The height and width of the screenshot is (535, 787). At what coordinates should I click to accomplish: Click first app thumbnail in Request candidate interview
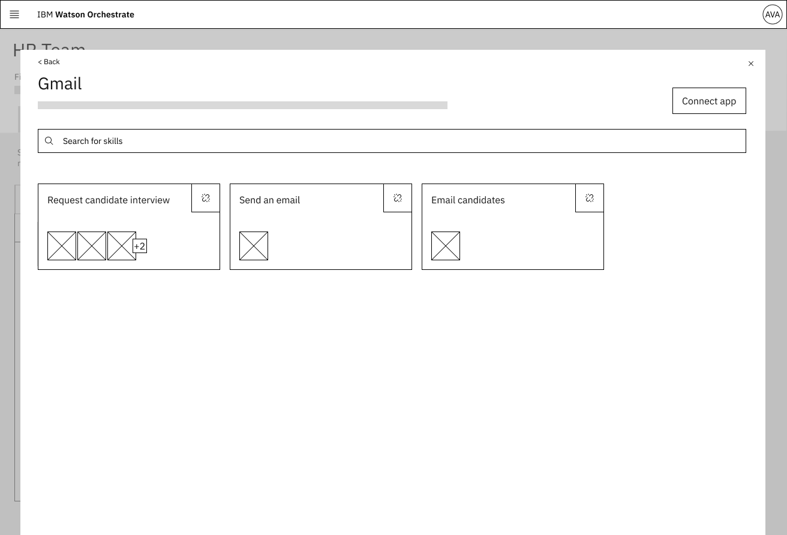(62, 246)
